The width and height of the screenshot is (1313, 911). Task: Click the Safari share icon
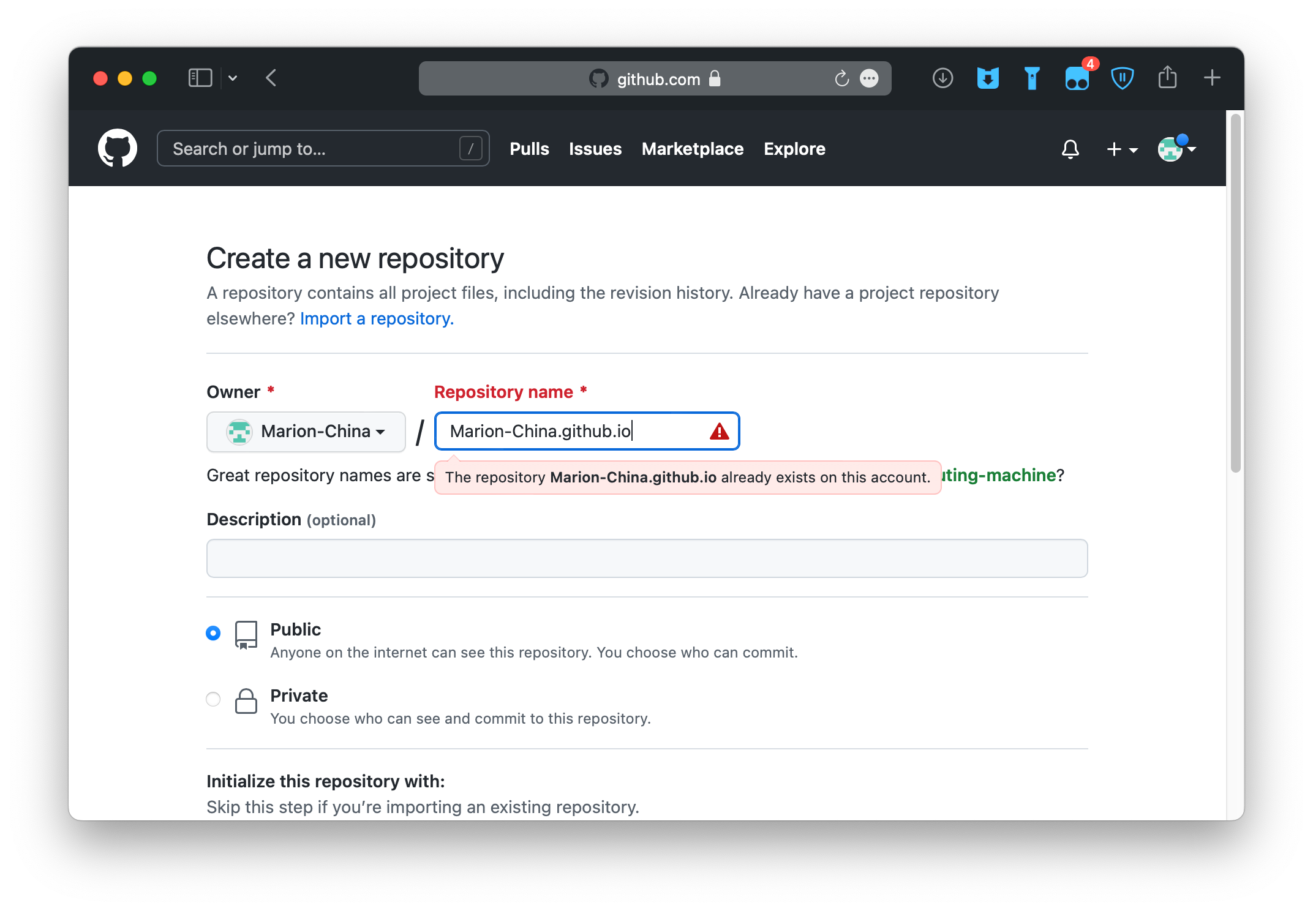click(1167, 78)
